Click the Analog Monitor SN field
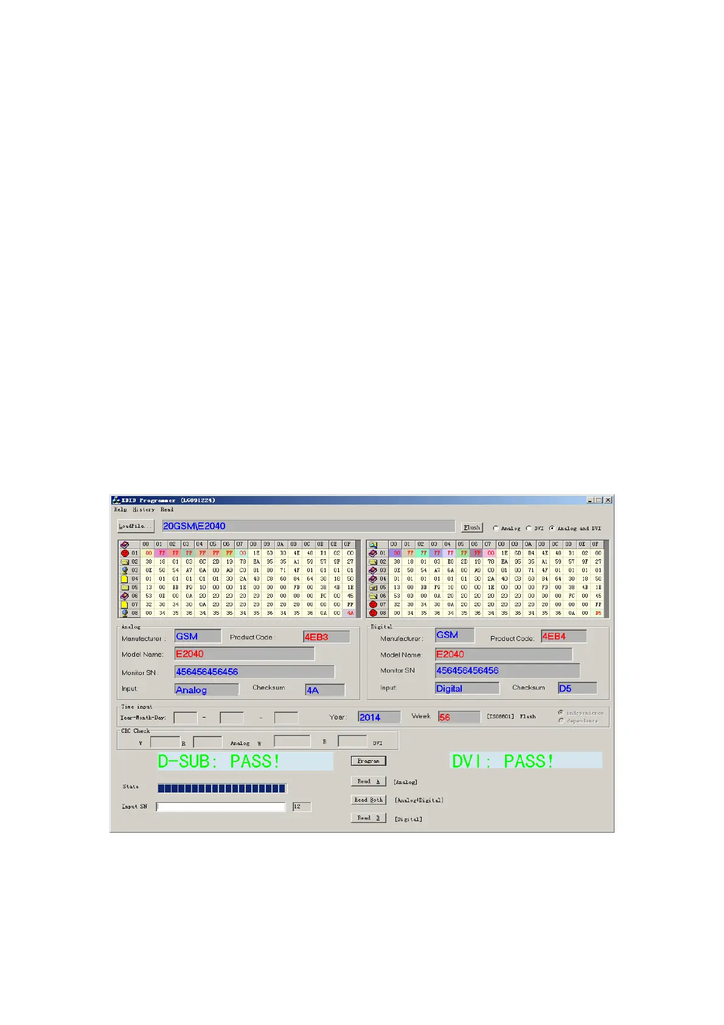Screen dimensions: 724x1025 (x=254, y=671)
